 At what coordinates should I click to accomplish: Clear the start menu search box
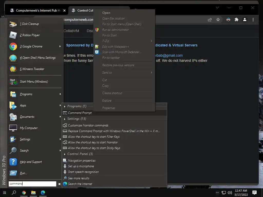click(x=59, y=184)
